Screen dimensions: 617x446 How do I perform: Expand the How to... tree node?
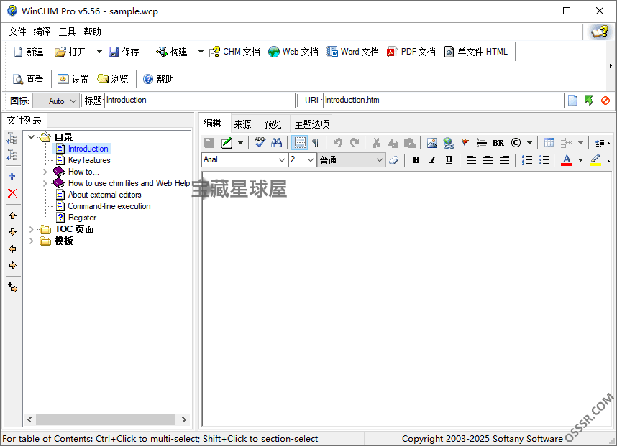[45, 172]
